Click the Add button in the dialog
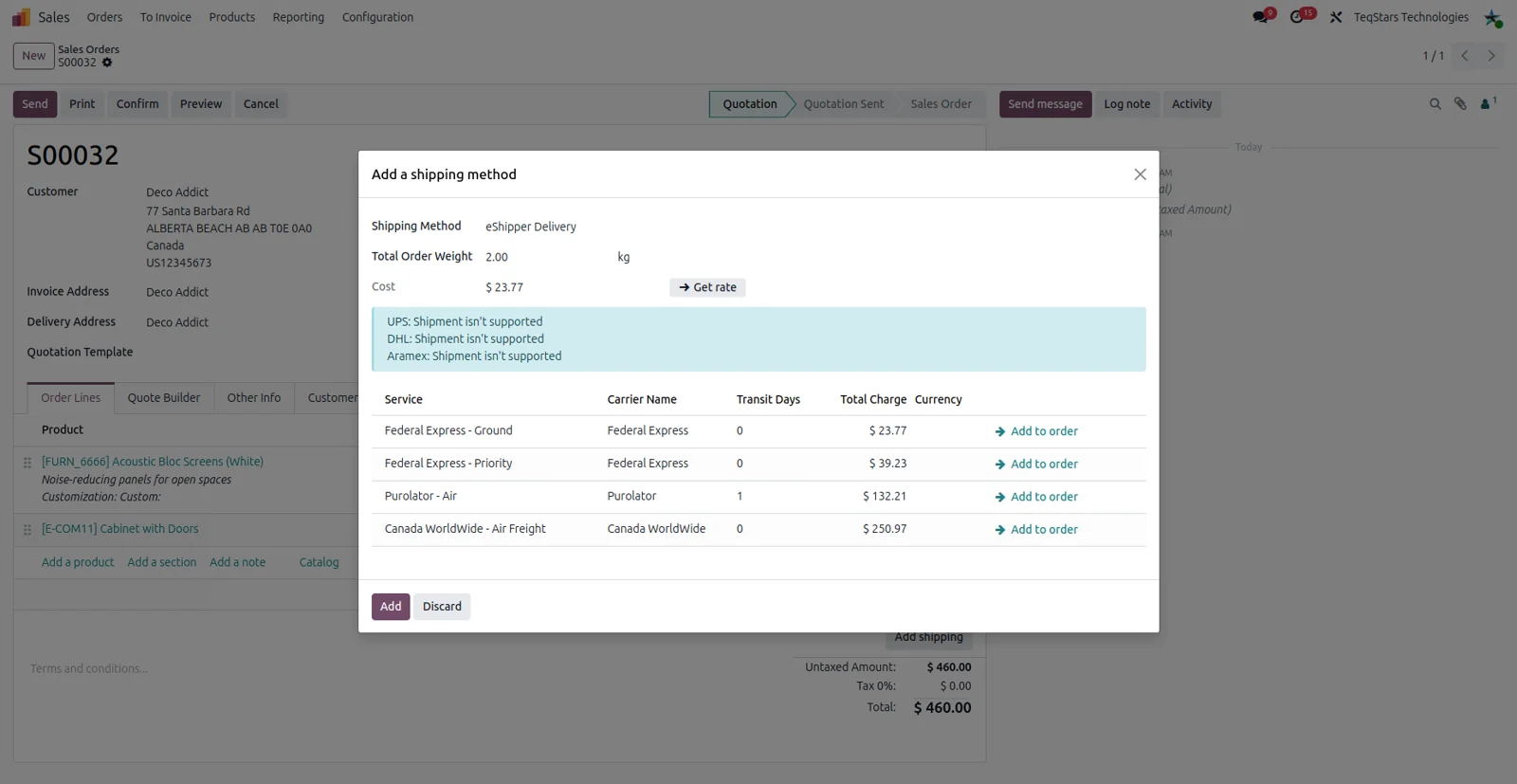Image resolution: width=1517 pixels, height=784 pixels. coord(391,607)
